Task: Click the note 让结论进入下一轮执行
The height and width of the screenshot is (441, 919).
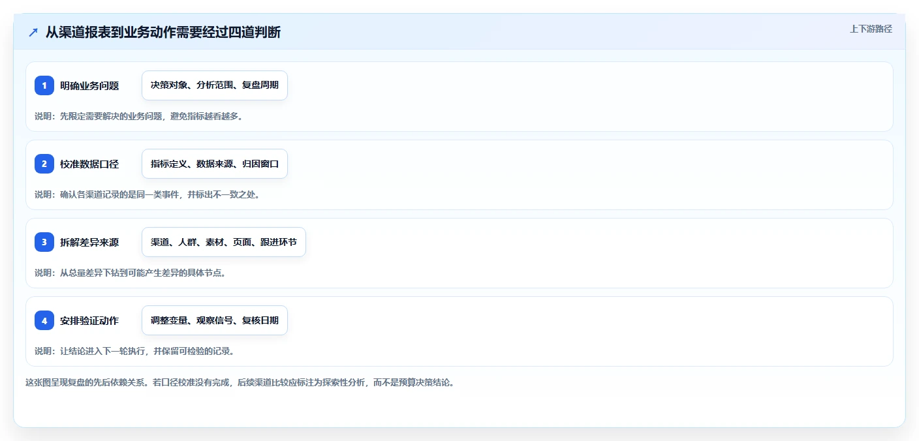Action: pyautogui.click(x=134, y=351)
